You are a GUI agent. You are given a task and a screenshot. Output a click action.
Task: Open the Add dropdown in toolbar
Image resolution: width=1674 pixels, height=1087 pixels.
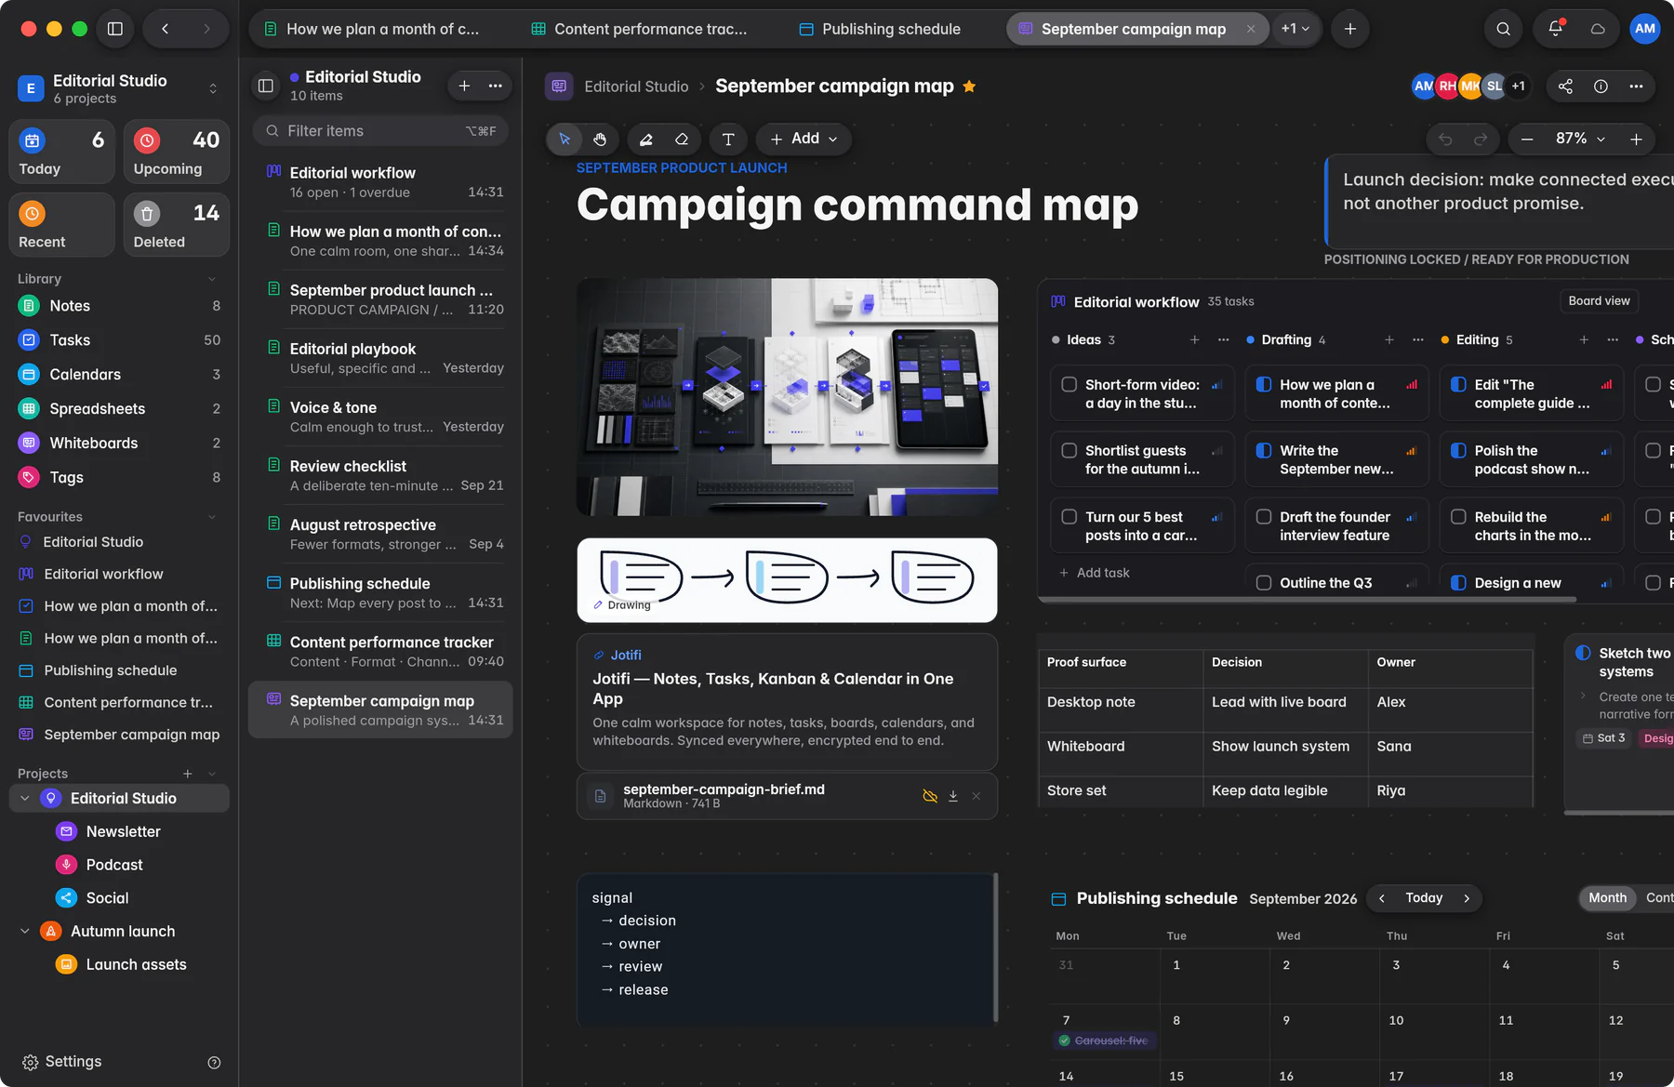(804, 139)
